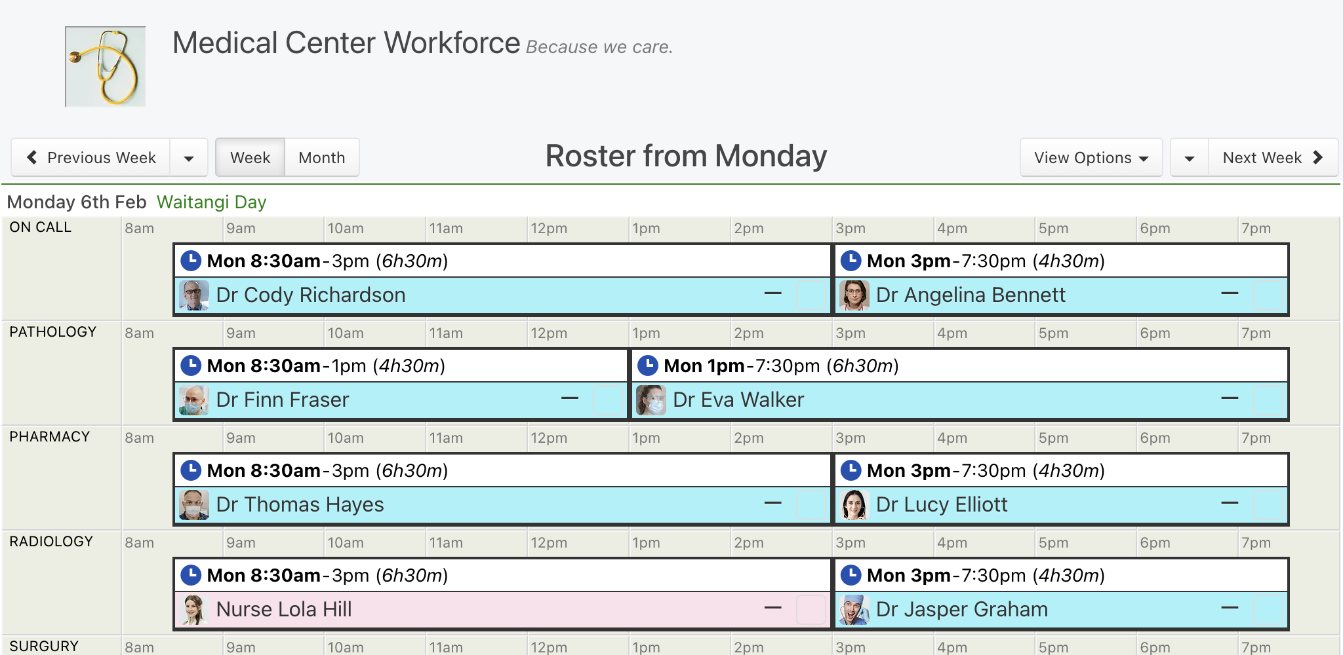This screenshot has width=1343, height=655.
Task: Open the View Options dropdown
Action: pyautogui.click(x=1091, y=157)
